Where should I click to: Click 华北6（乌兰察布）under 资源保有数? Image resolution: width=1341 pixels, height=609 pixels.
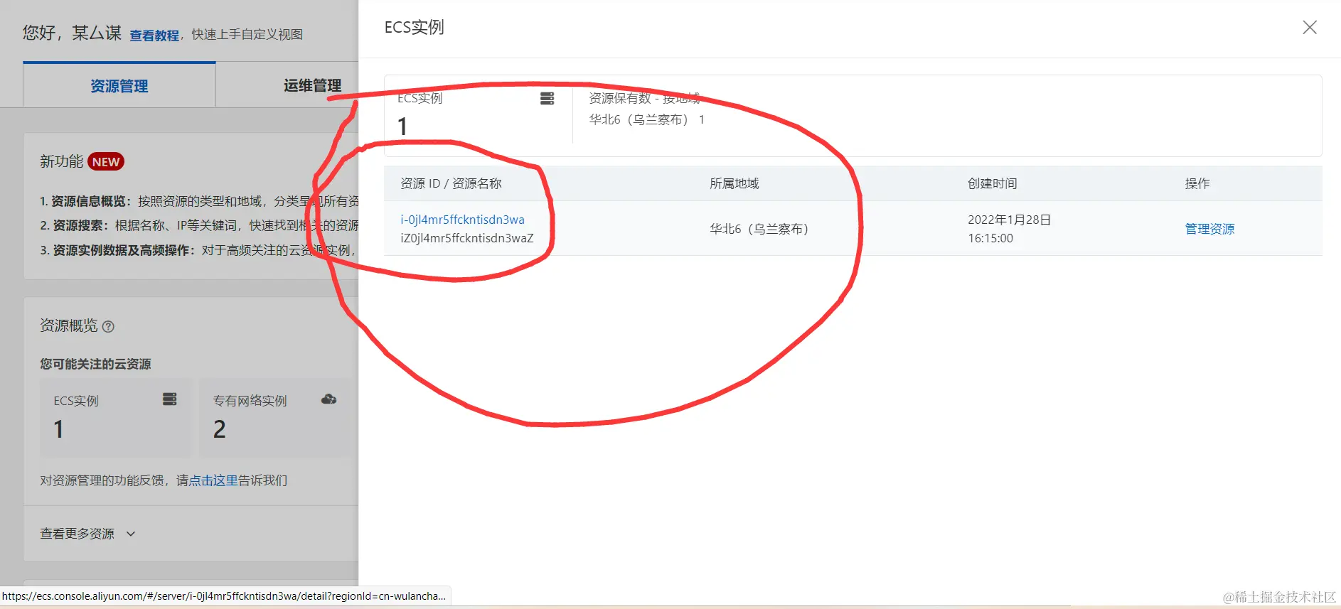tap(639, 119)
